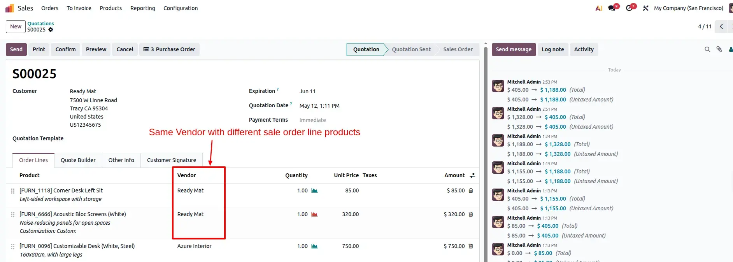The image size is (733, 262).
Task: Click the Preview button
Action: coord(96,49)
